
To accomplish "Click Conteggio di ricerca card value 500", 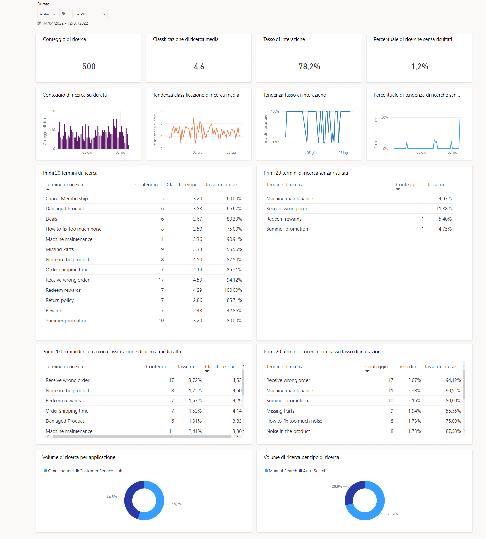I will pos(89,67).
